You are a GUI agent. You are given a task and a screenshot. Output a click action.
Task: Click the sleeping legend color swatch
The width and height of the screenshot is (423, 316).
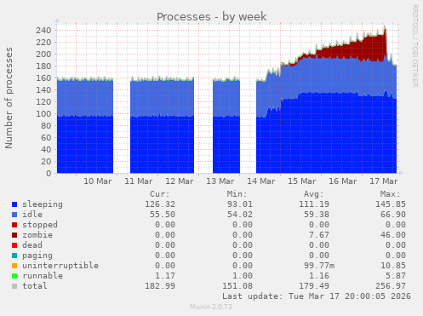pyautogui.click(x=14, y=204)
